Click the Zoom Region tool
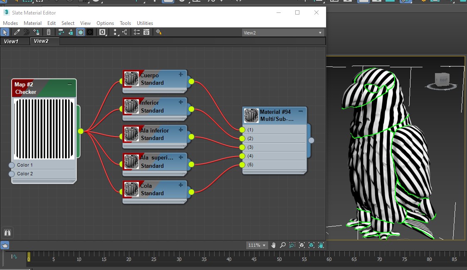The width and height of the screenshot is (467, 270). click(x=292, y=245)
